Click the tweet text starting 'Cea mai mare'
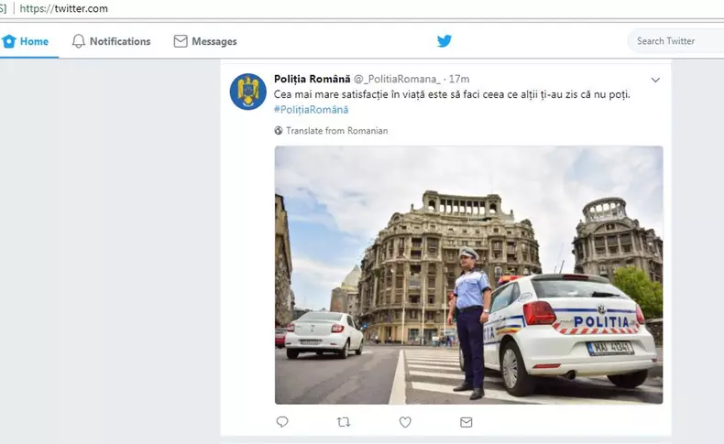Screen dimensions: 724x444 point(452,94)
